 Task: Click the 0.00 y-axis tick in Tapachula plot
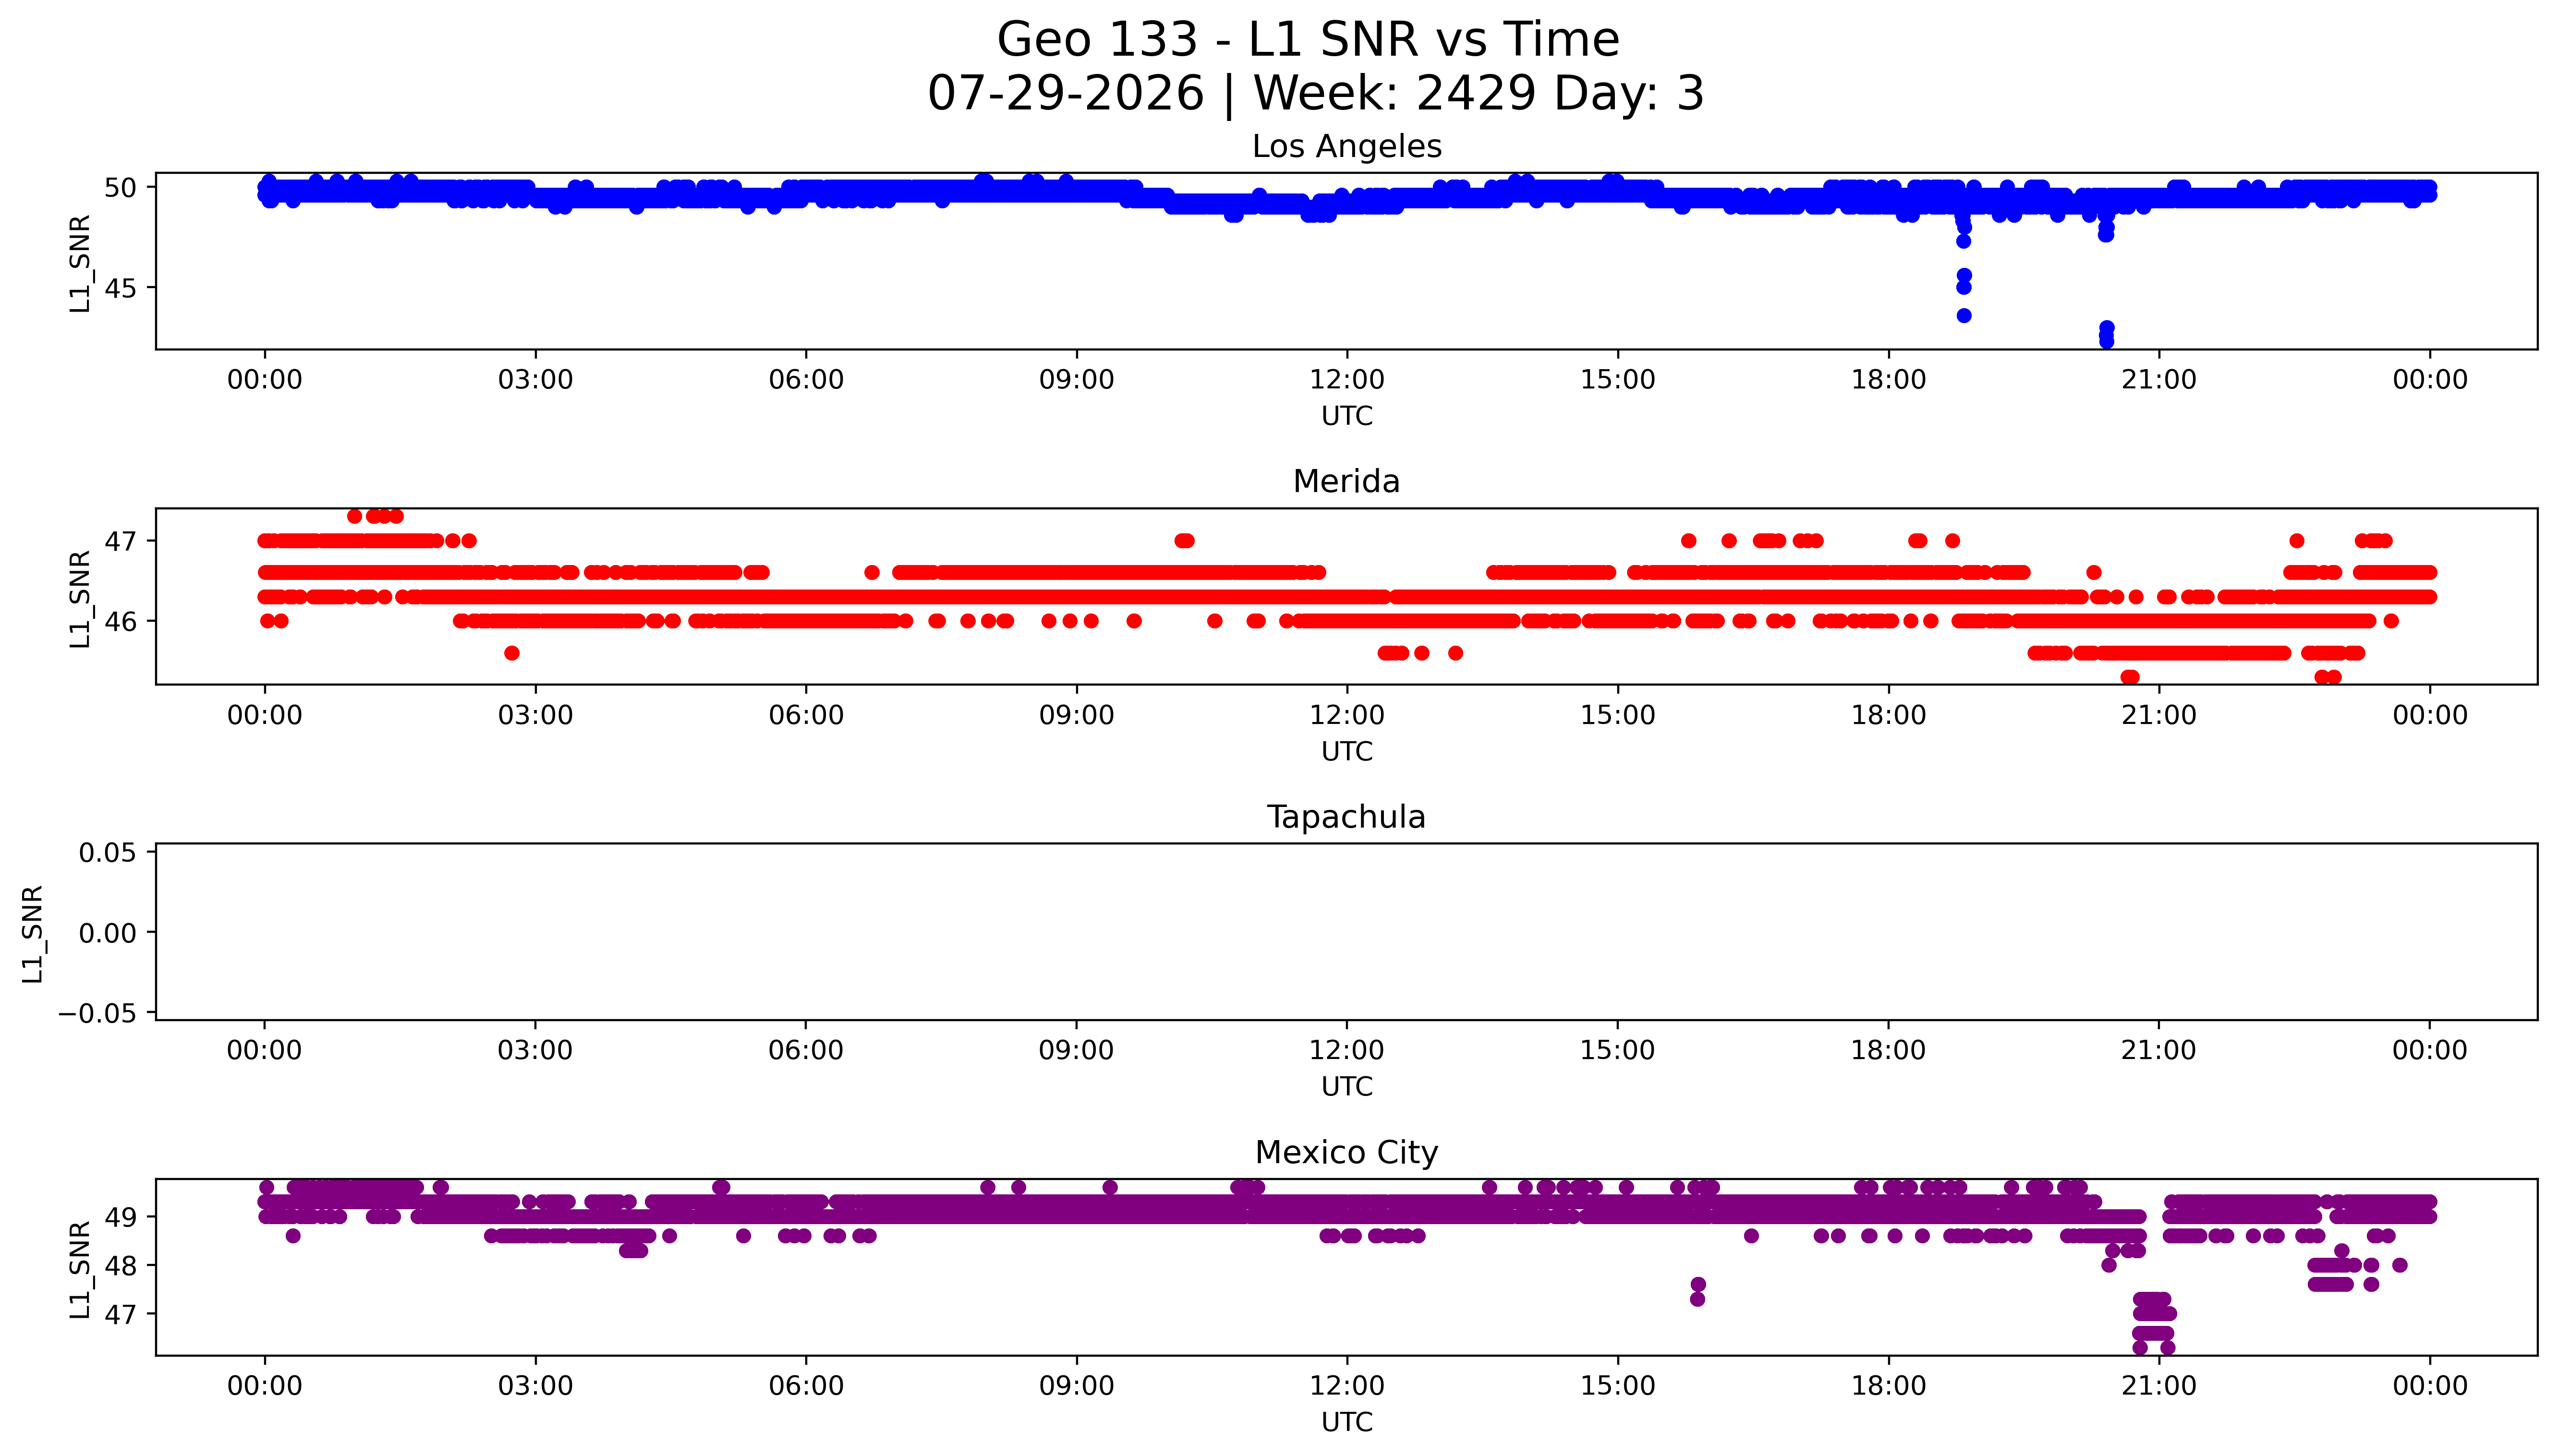[x=108, y=933]
